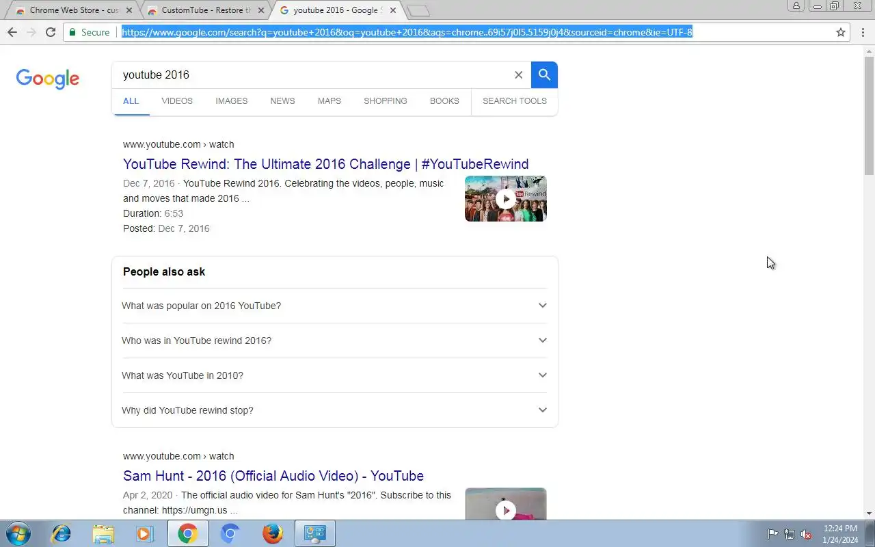Expand "Why did YouTube rewind stop?"
This screenshot has height=547, width=875.
[x=335, y=410]
